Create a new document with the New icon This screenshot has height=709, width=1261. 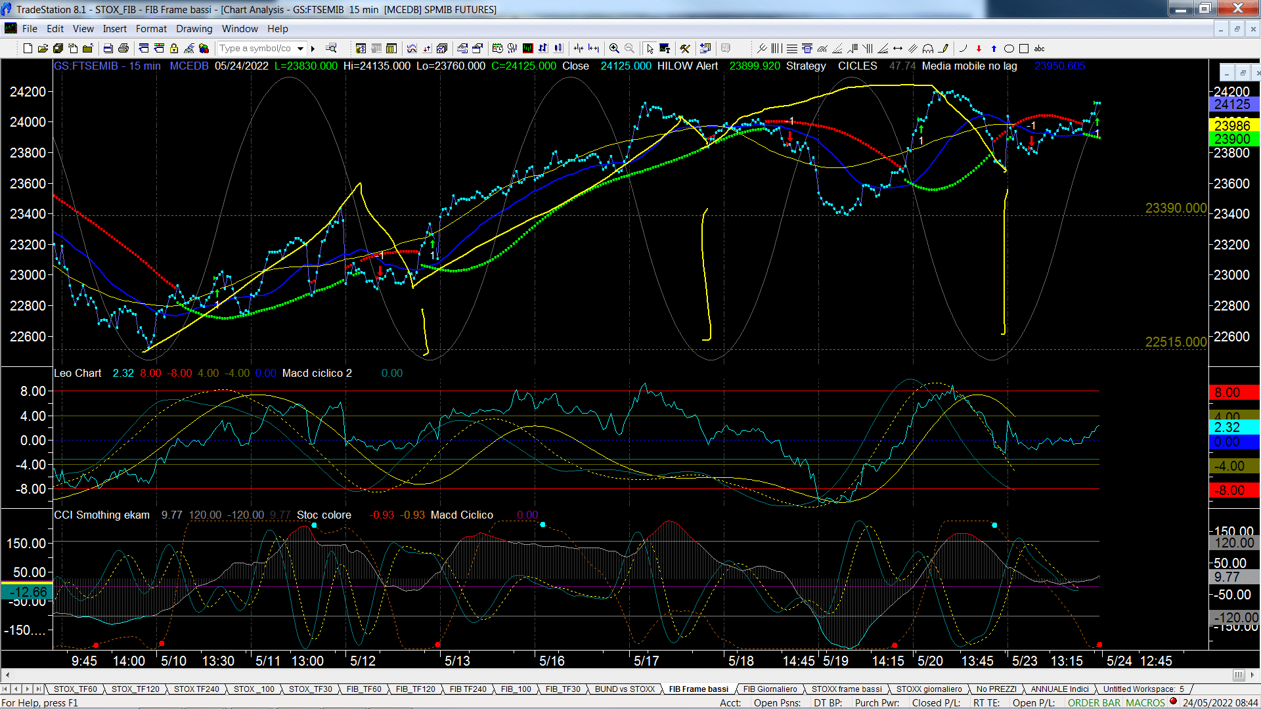click(x=28, y=49)
